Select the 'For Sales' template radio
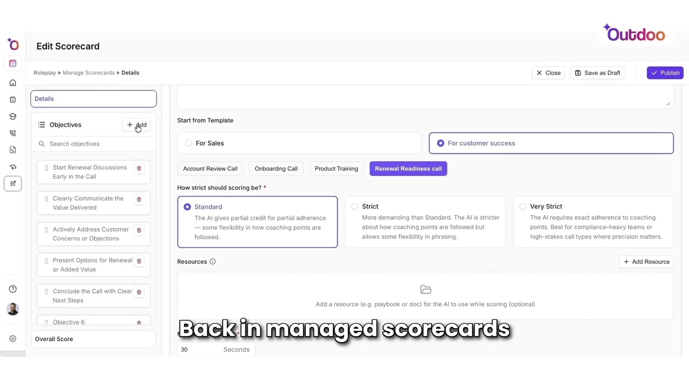689x387 pixels. click(188, 143)
